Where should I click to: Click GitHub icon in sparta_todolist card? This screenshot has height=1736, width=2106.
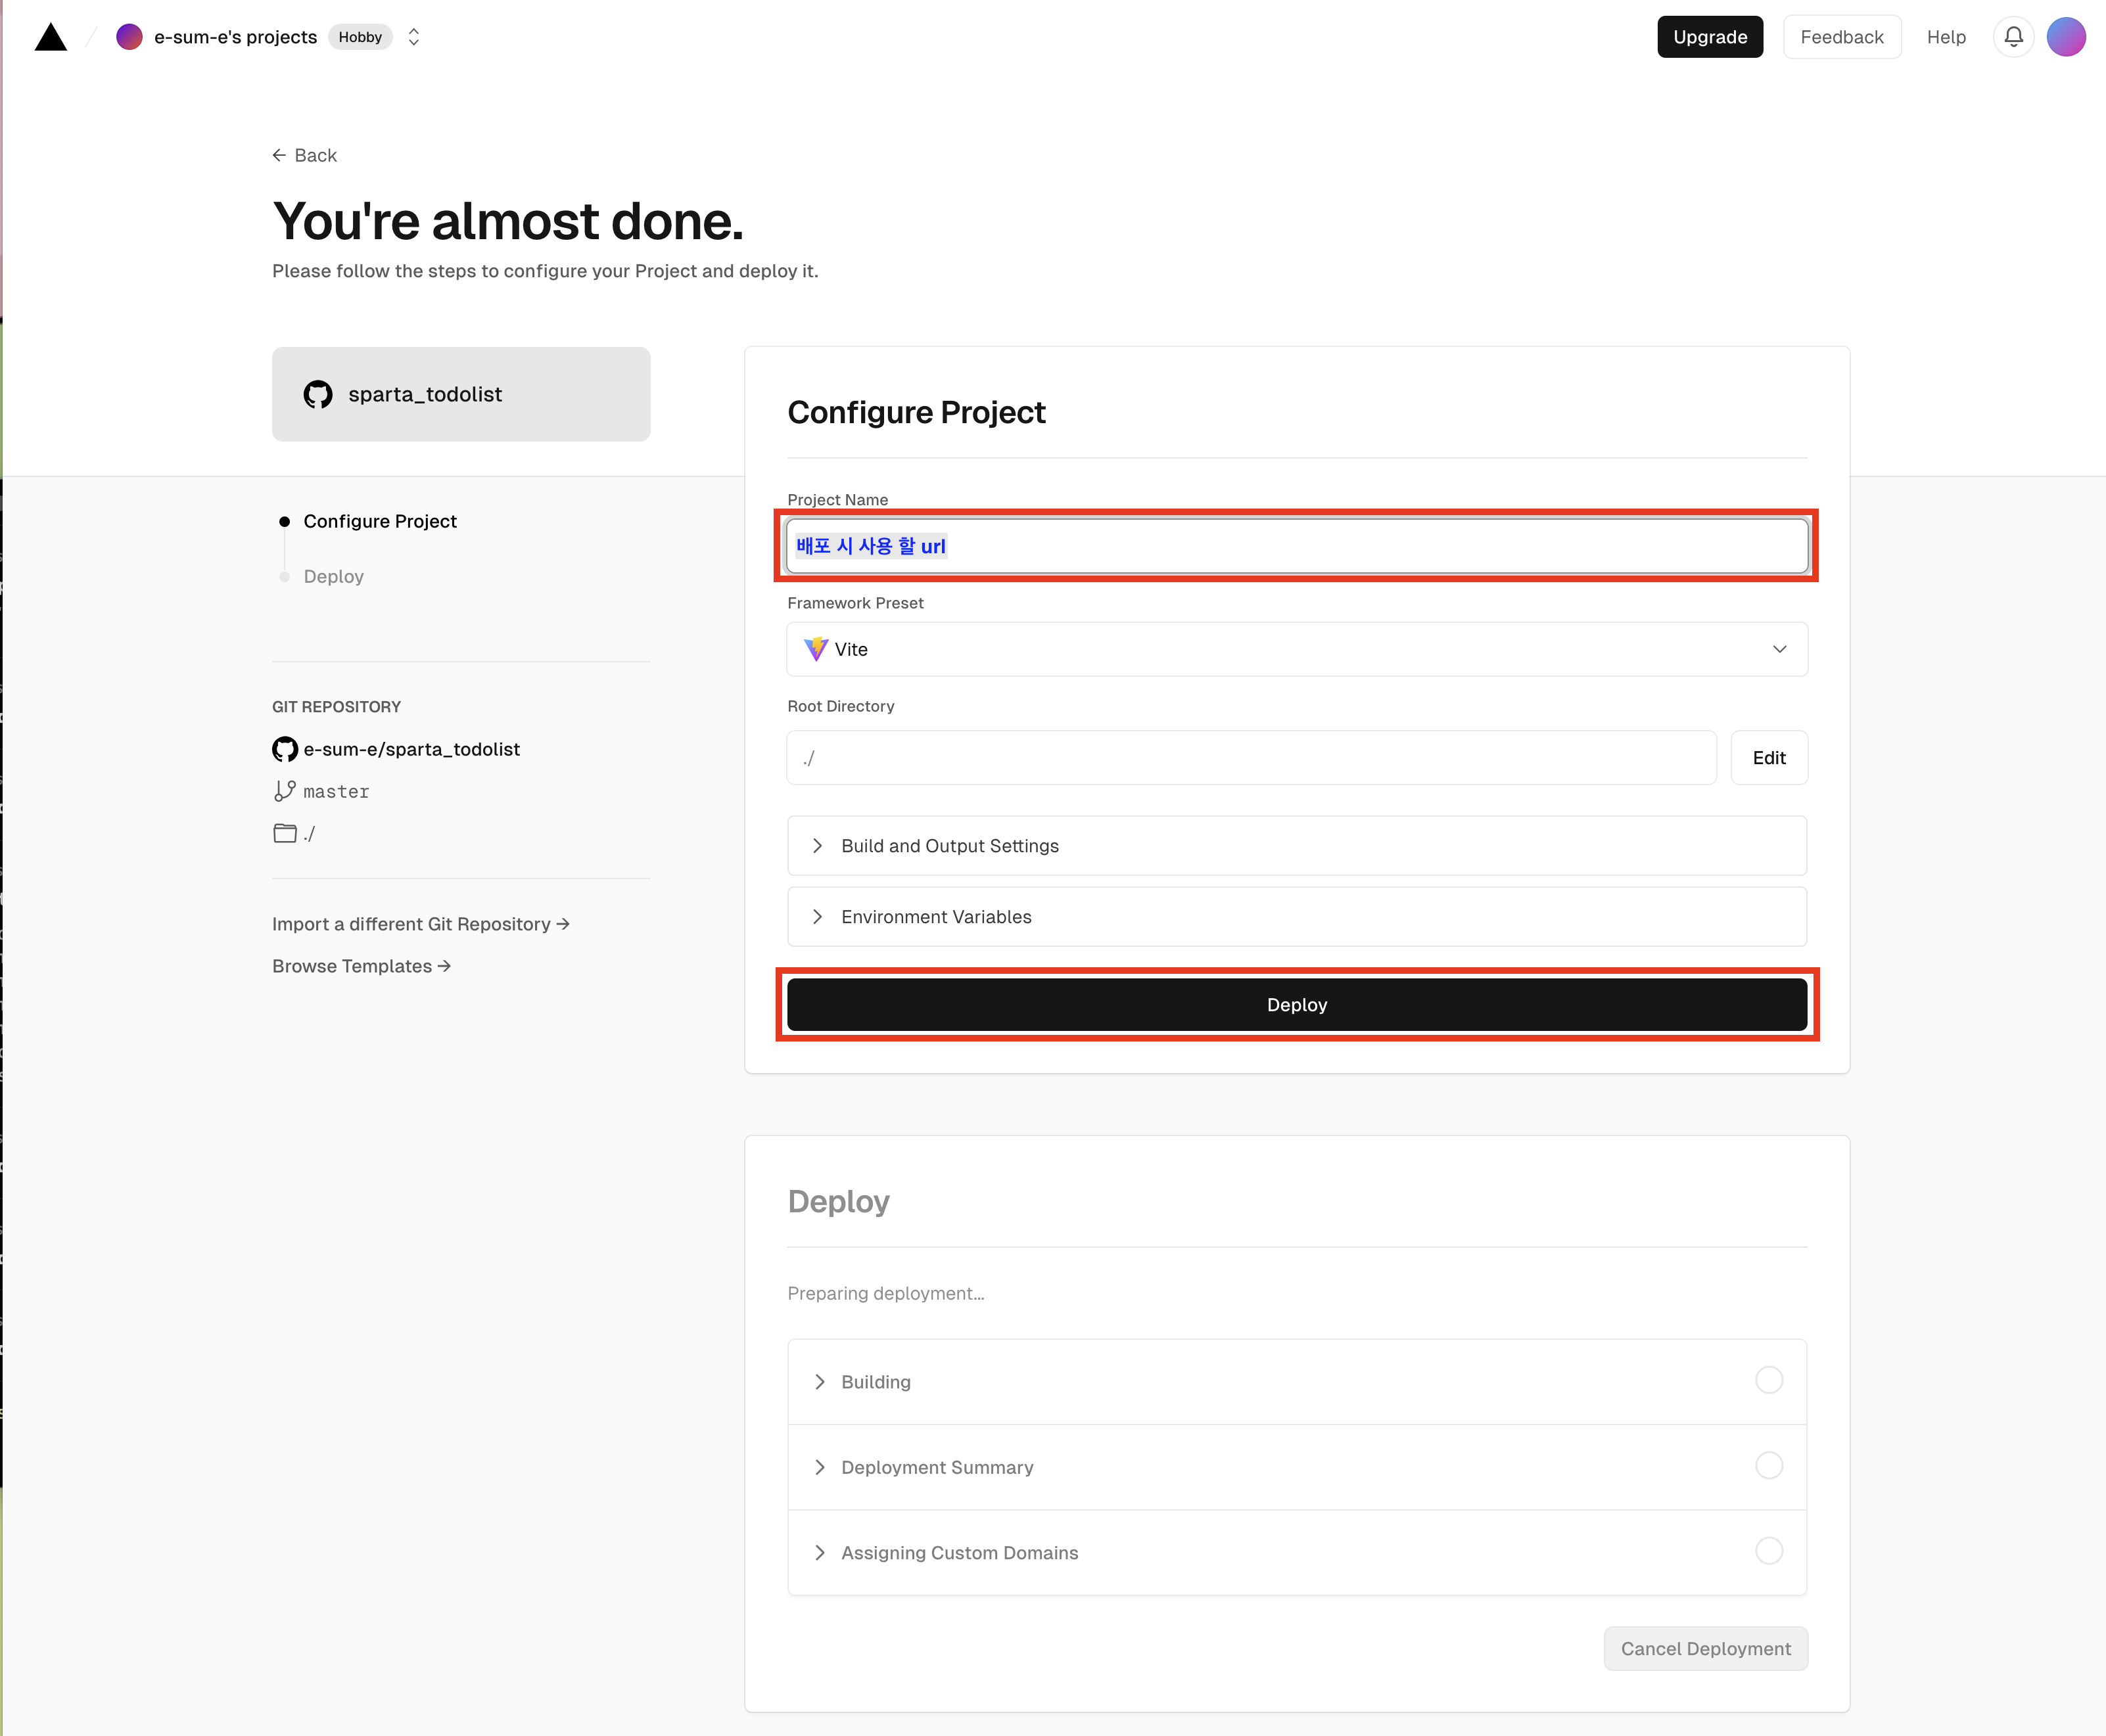coord(318,394)
